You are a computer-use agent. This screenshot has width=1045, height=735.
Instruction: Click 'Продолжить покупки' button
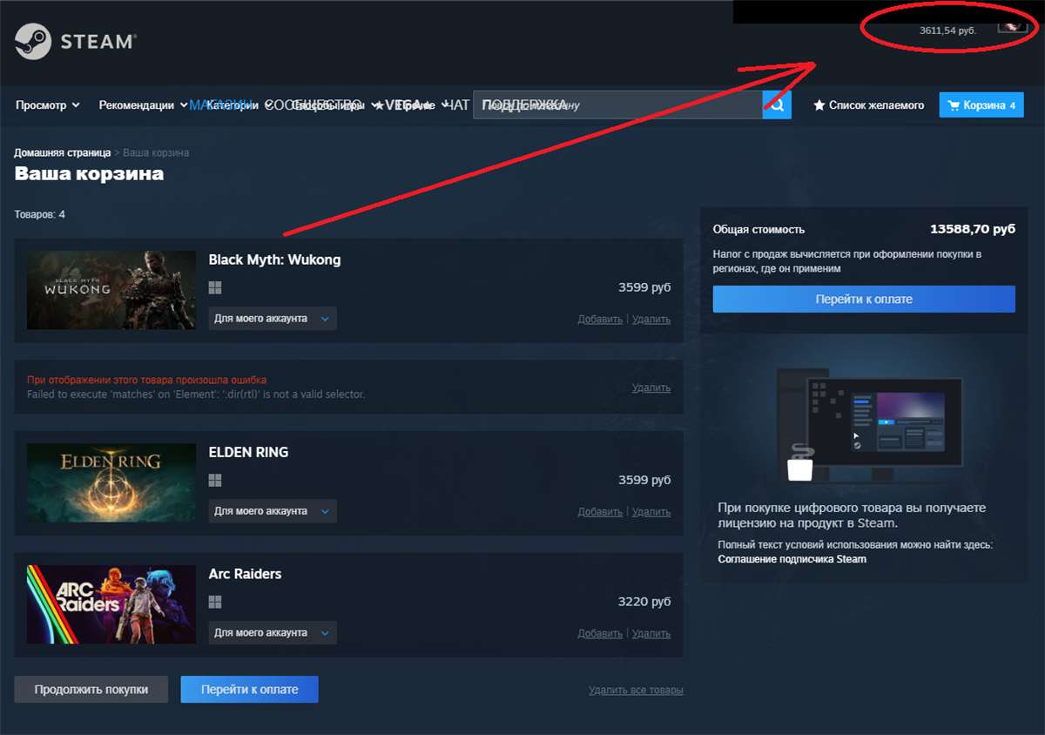(91, 689)
